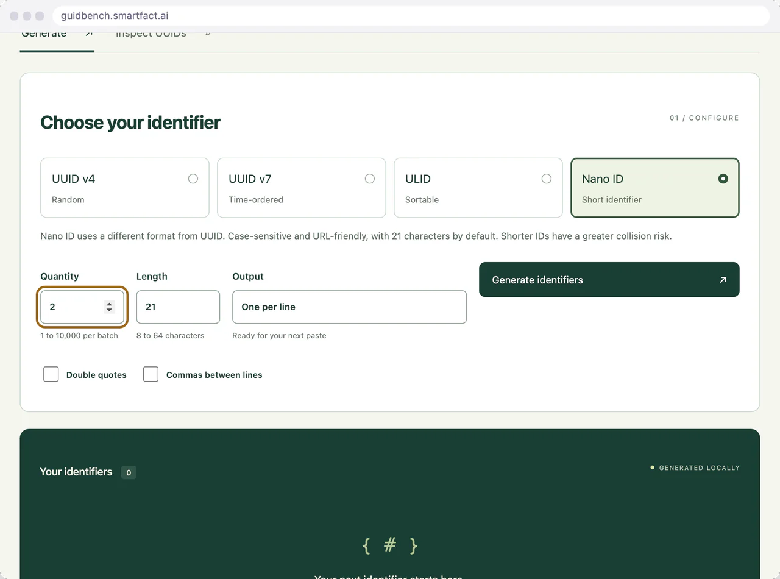
Task: Focus the Quantity input field
Action: point(82,307)
